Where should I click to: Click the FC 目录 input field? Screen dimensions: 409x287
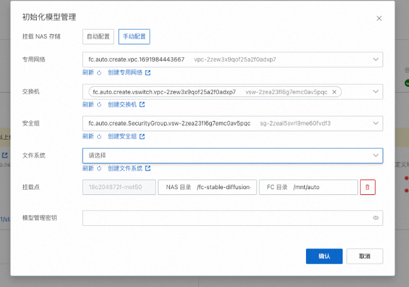pyautogui.click(x=309, y=187)
